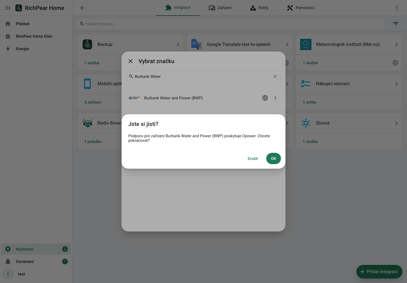Click the Mobilní aplikace phone icon
The width and height of the screenshot is (407, 283).
87,84
